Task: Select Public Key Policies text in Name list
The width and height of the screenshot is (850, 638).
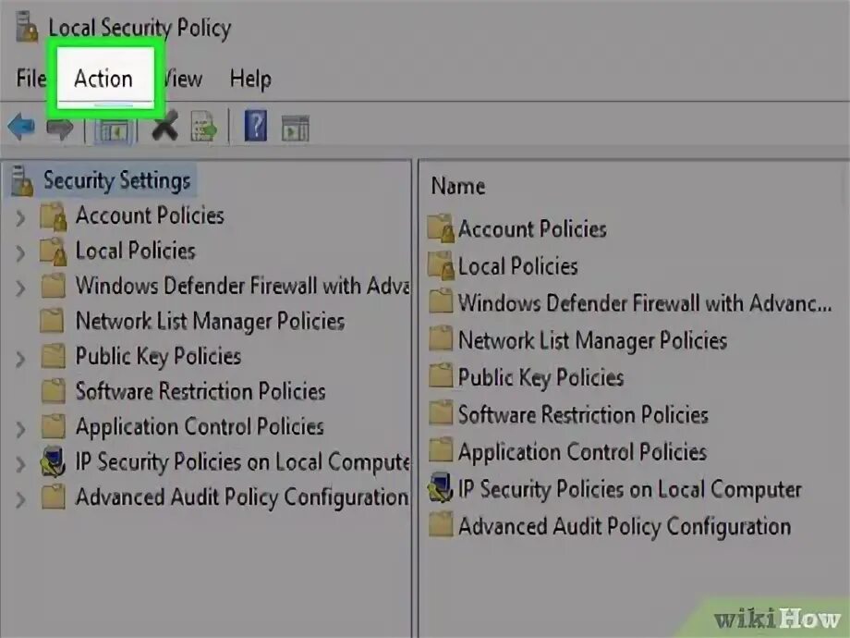Action: pos(541,377)
